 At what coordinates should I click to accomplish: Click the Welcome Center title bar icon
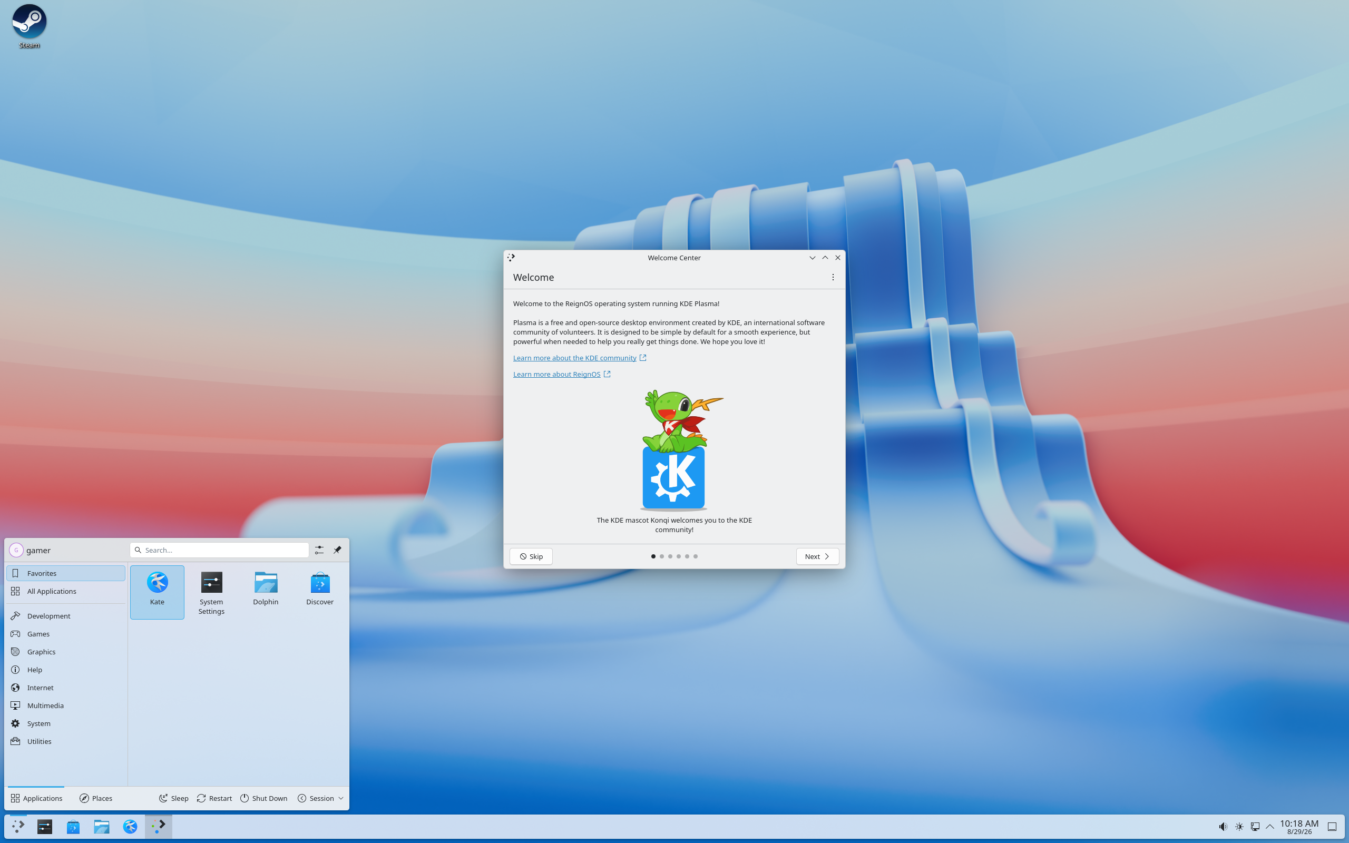click(x=511, y=258)
